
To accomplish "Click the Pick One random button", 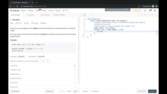I will 50,91.
